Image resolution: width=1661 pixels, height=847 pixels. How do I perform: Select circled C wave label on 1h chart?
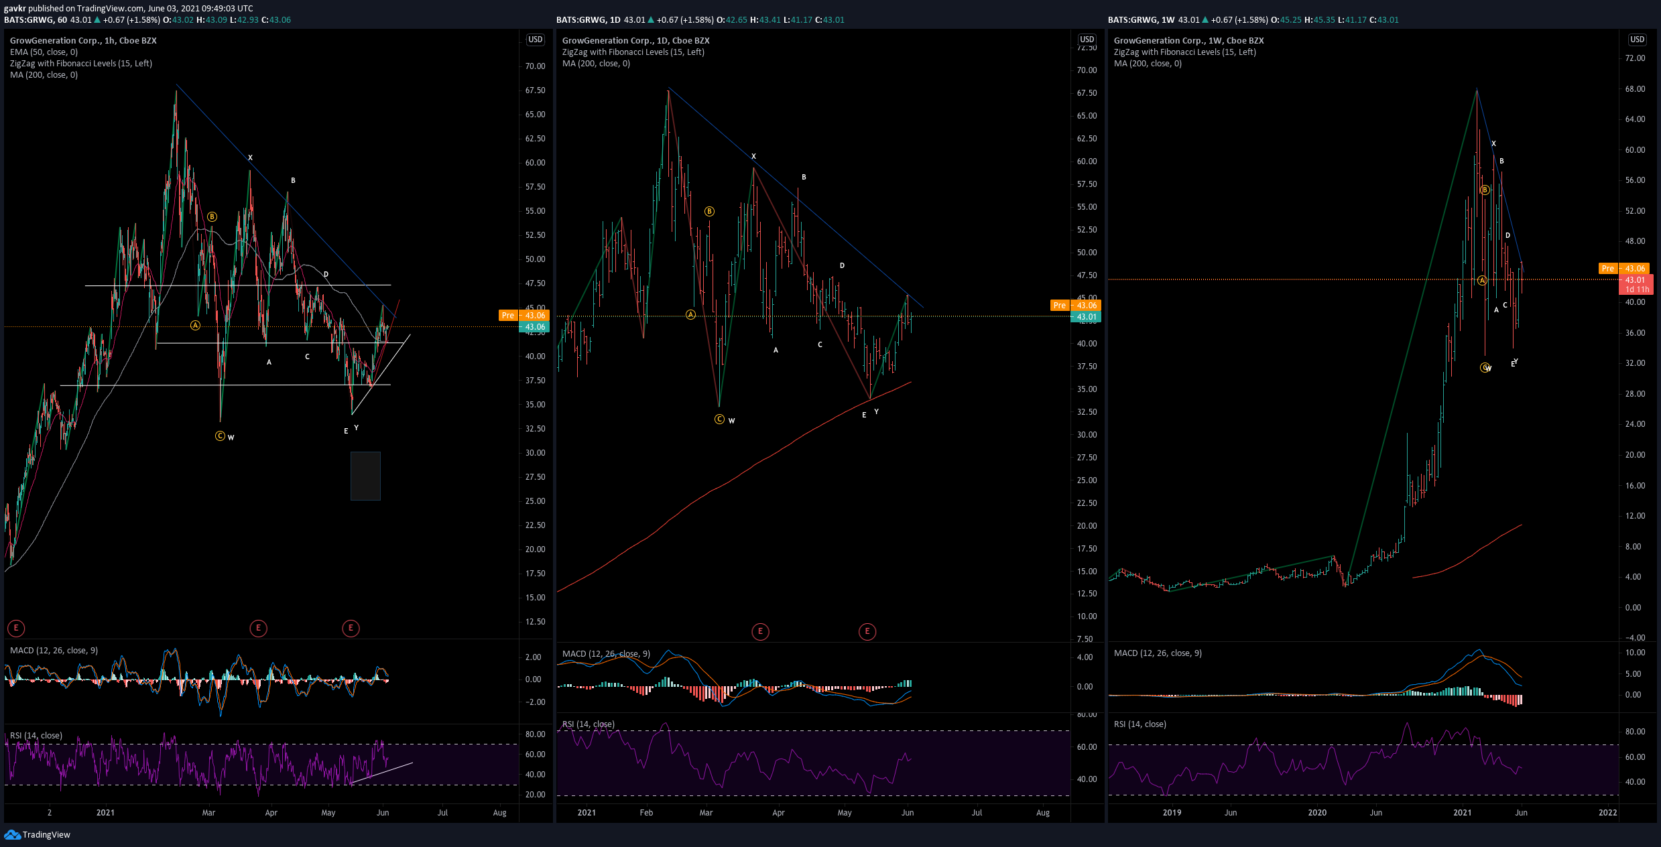(220, 436)
